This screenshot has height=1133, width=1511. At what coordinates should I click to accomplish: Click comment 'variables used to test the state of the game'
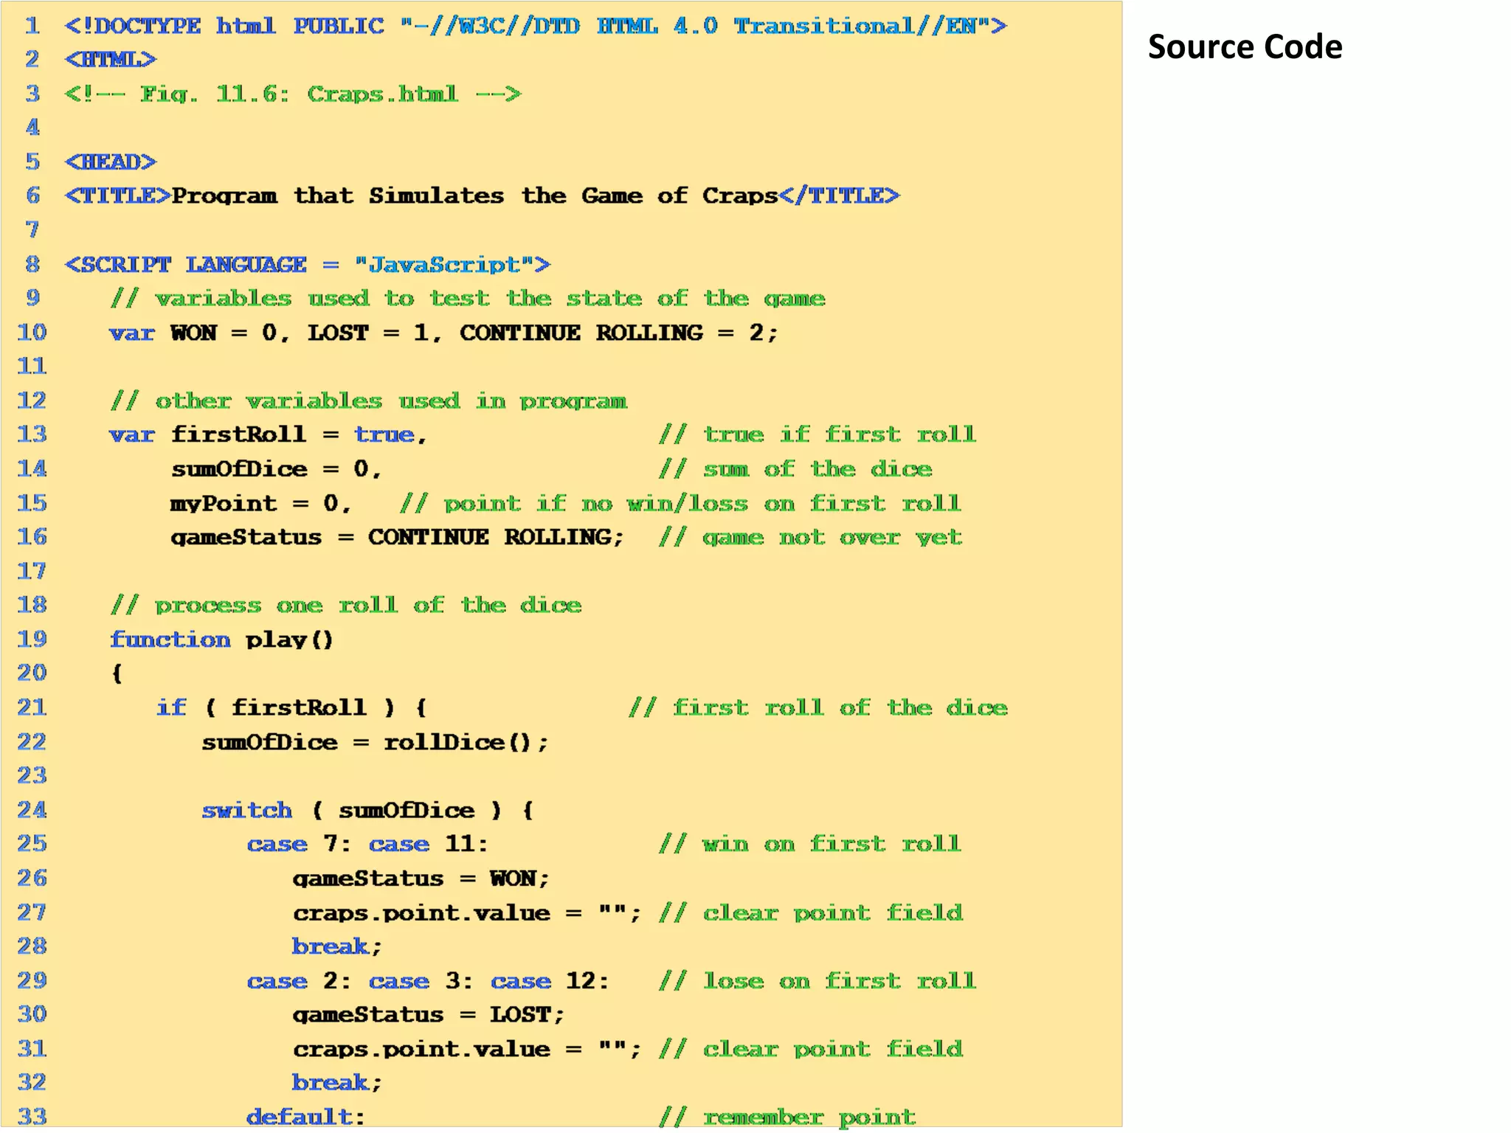468,298
